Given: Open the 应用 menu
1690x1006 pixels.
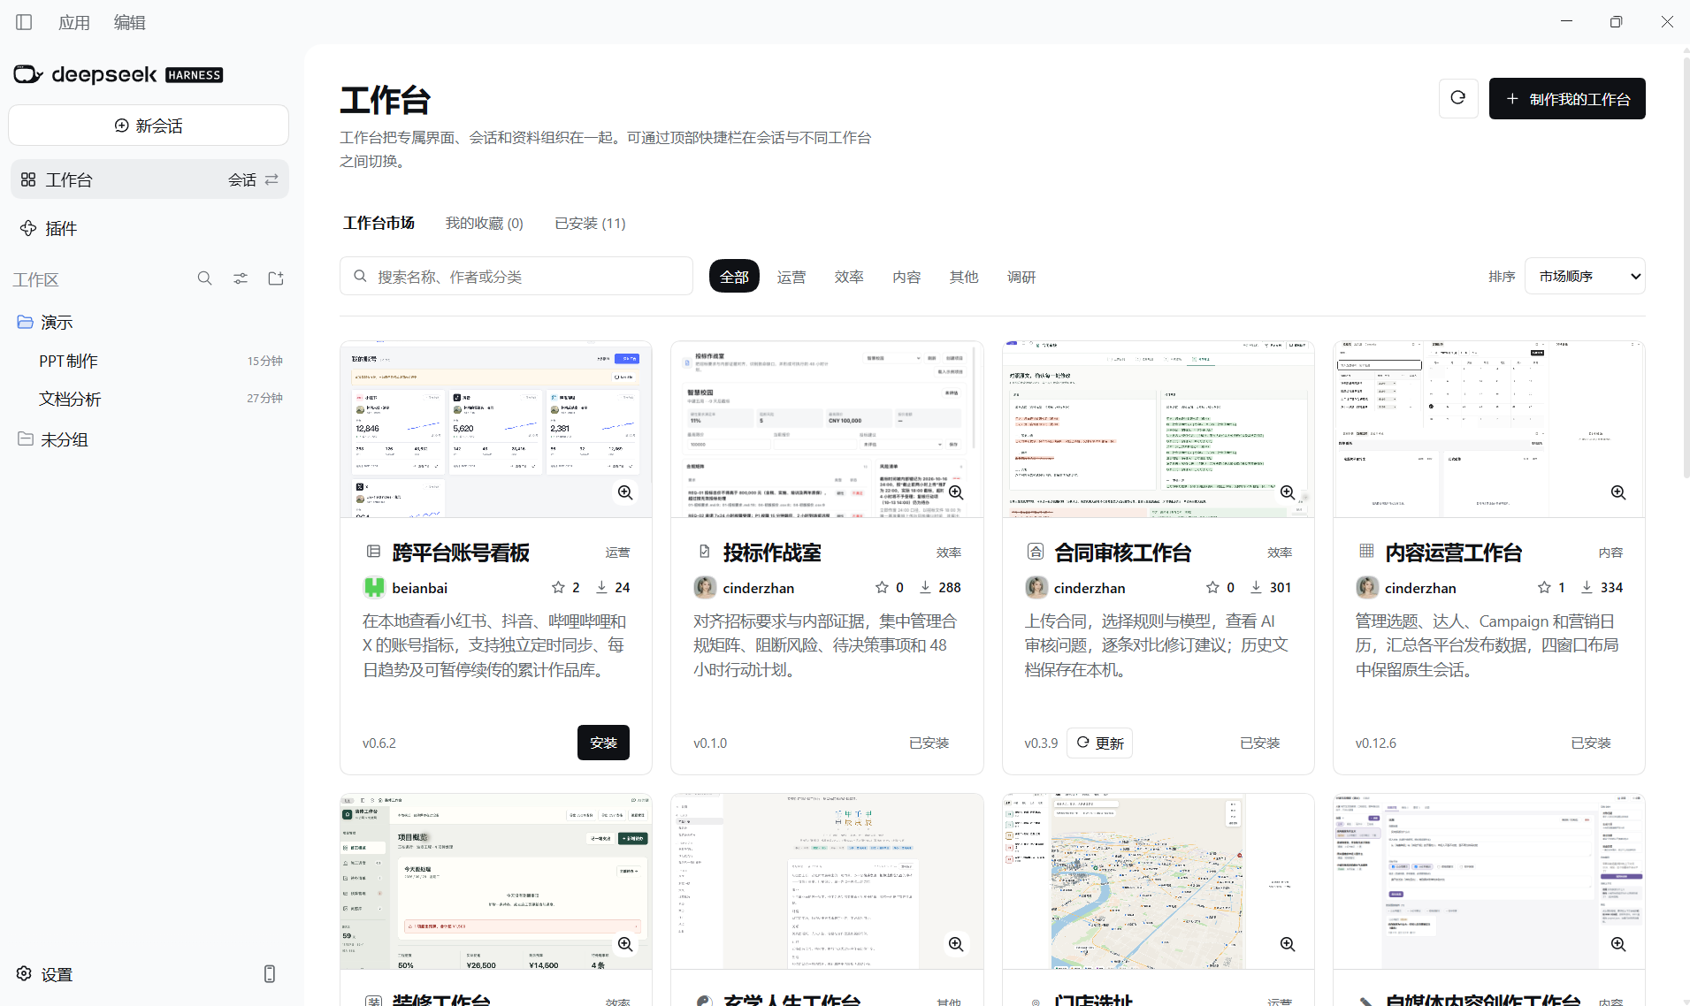Looking at the screenshot, I should tap(74, 22).
